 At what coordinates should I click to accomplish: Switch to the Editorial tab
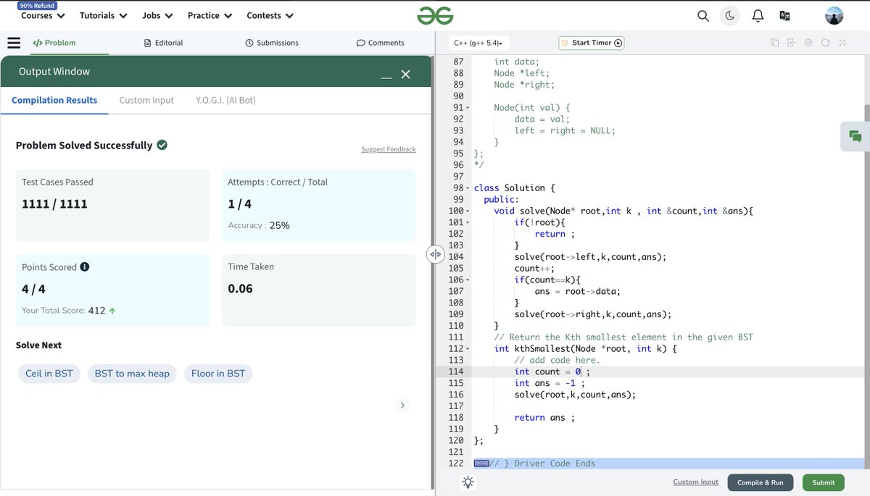tap(164, 43)
